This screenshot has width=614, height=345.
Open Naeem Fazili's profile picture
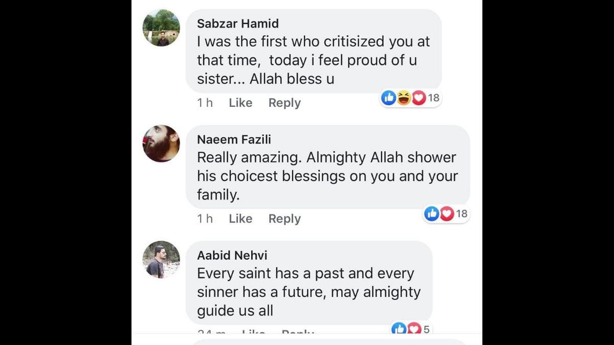(161, 144)
